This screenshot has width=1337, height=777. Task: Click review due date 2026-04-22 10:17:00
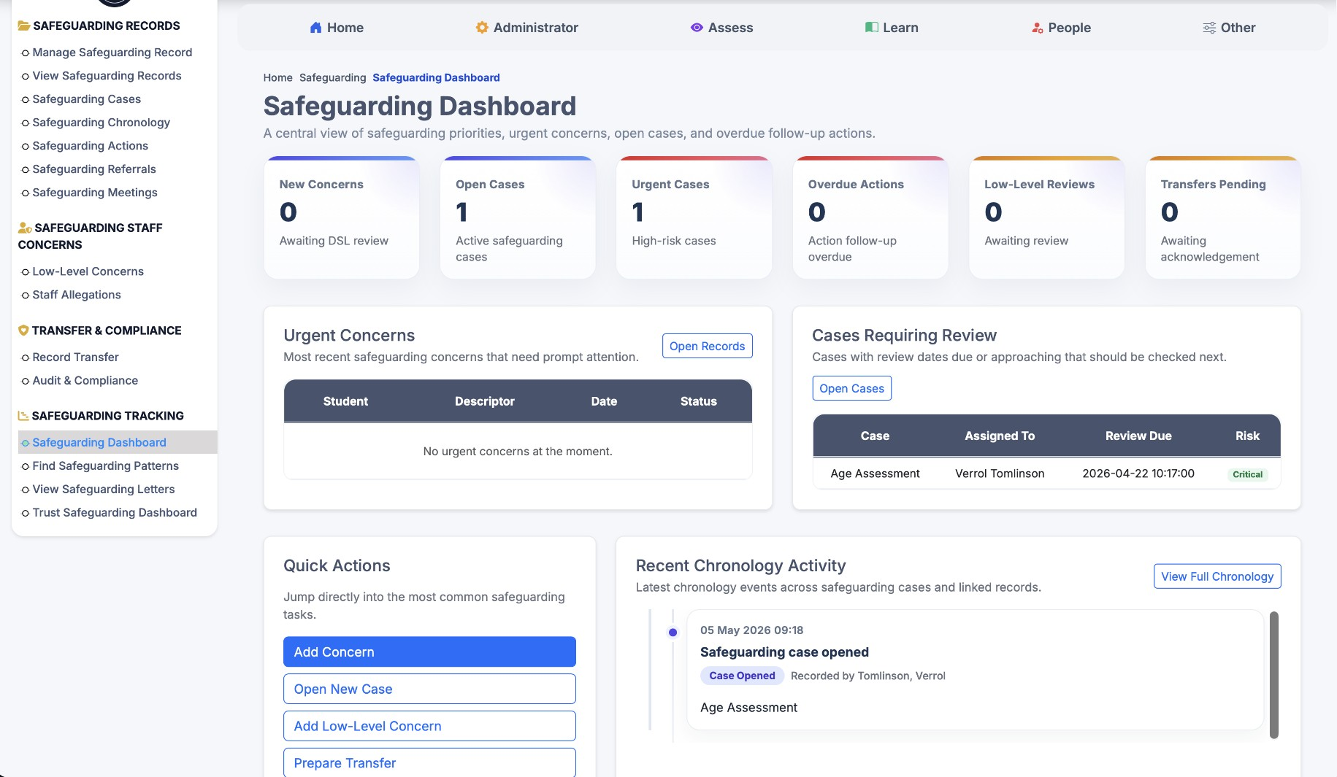[x=1138, y=473]
